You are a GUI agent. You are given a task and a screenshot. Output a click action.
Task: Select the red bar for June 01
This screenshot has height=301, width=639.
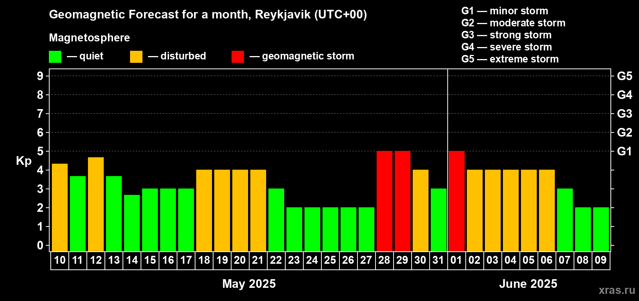457,201
